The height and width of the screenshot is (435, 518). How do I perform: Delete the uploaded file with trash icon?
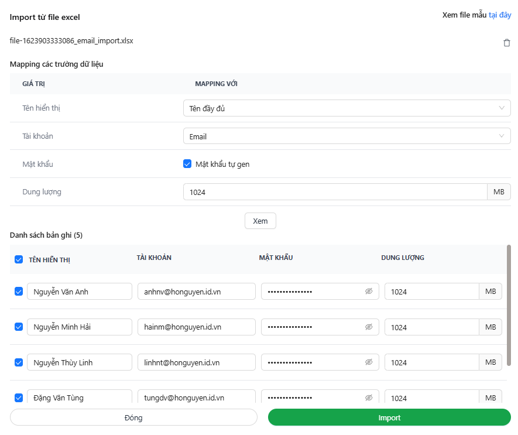pos(506,43)
